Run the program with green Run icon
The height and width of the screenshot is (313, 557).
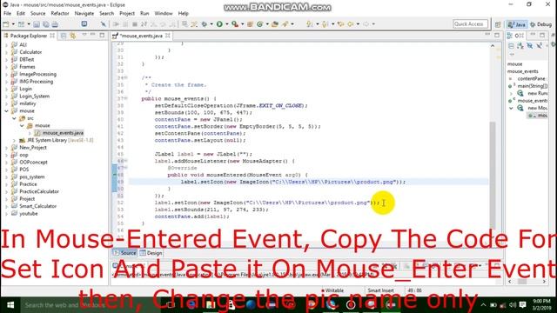click(x=219, y=24)
